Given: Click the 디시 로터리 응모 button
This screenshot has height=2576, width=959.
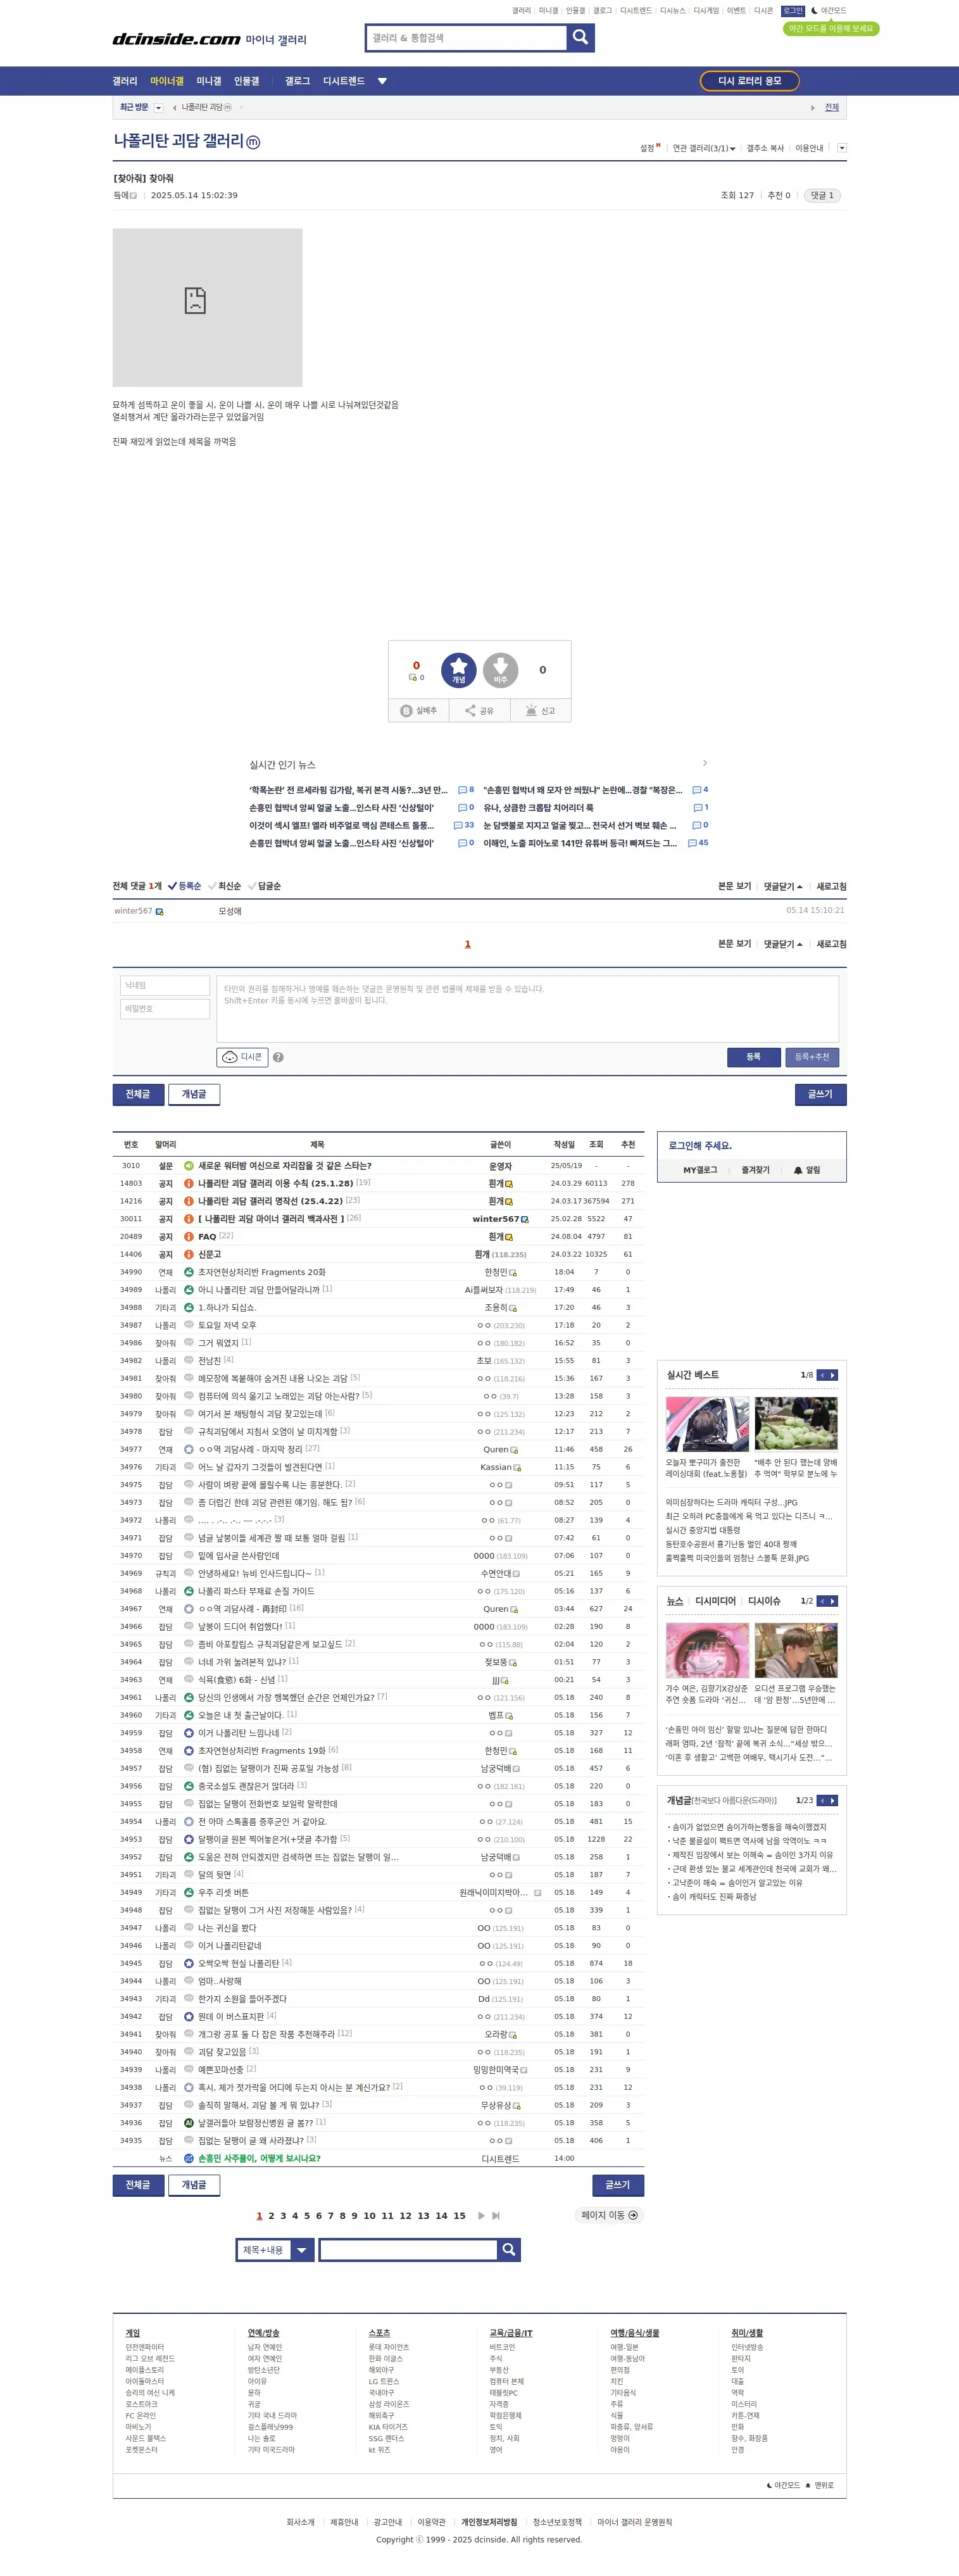Looking at the screenshot, I should coord(749,81).
